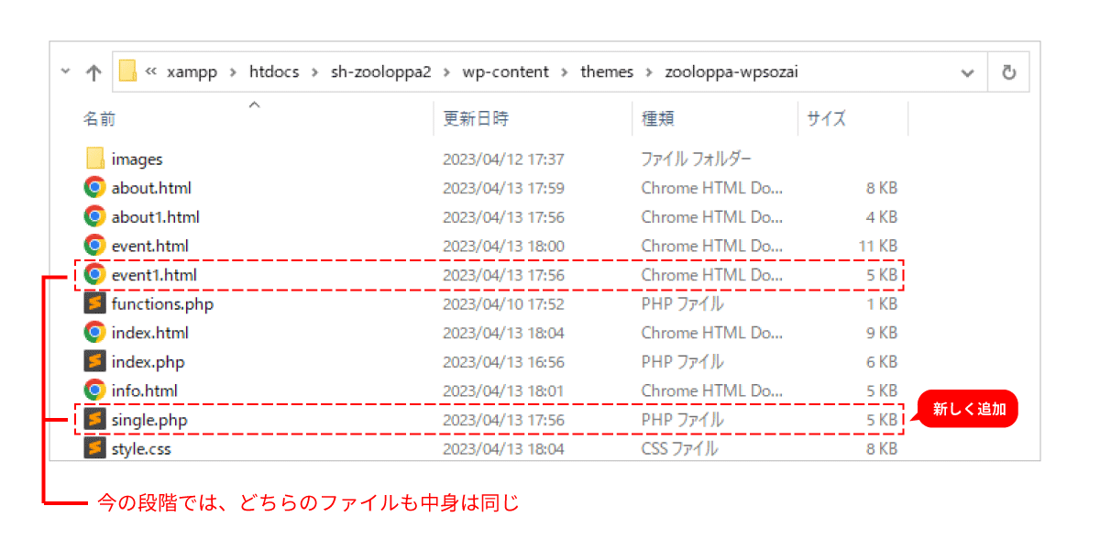Select single.php file name
The image size is (1100, 550).
(149, 420)
